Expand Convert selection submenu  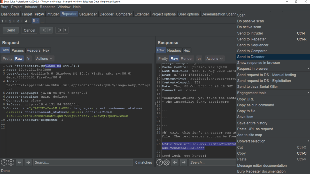273,141
